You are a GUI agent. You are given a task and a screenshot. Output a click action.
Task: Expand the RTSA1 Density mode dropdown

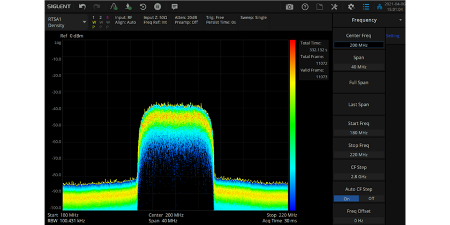point(84,22)
